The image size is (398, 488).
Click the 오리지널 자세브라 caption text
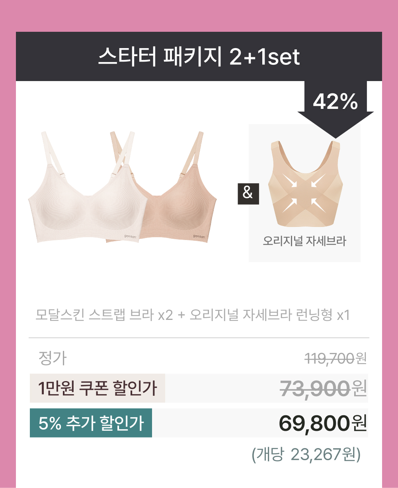(304, 241)
